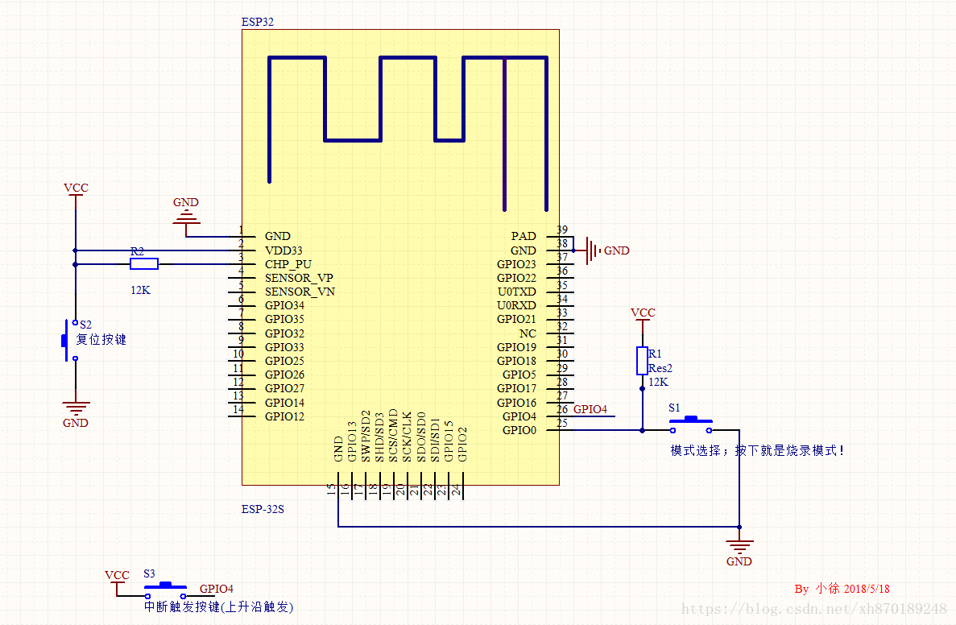This screenshot has width=956, height=625.
Task: Click the vertical SDI/SD1 pin label
Action: coord(436,440)
